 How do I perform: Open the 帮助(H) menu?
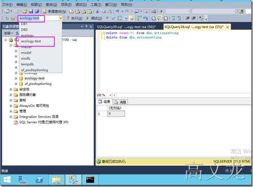point(126,5)
